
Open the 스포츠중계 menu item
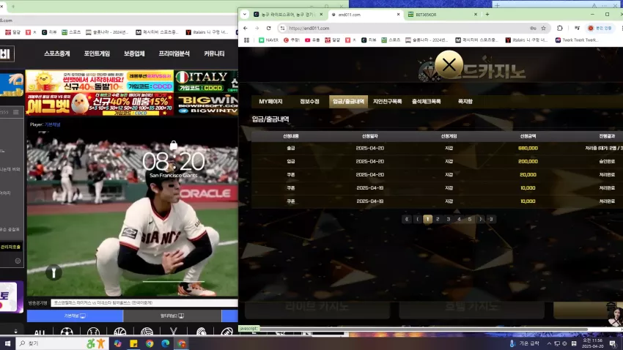[x=57, y=53]
